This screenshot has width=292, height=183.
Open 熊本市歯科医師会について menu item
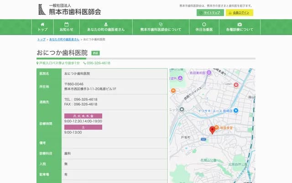click(160, 27)
